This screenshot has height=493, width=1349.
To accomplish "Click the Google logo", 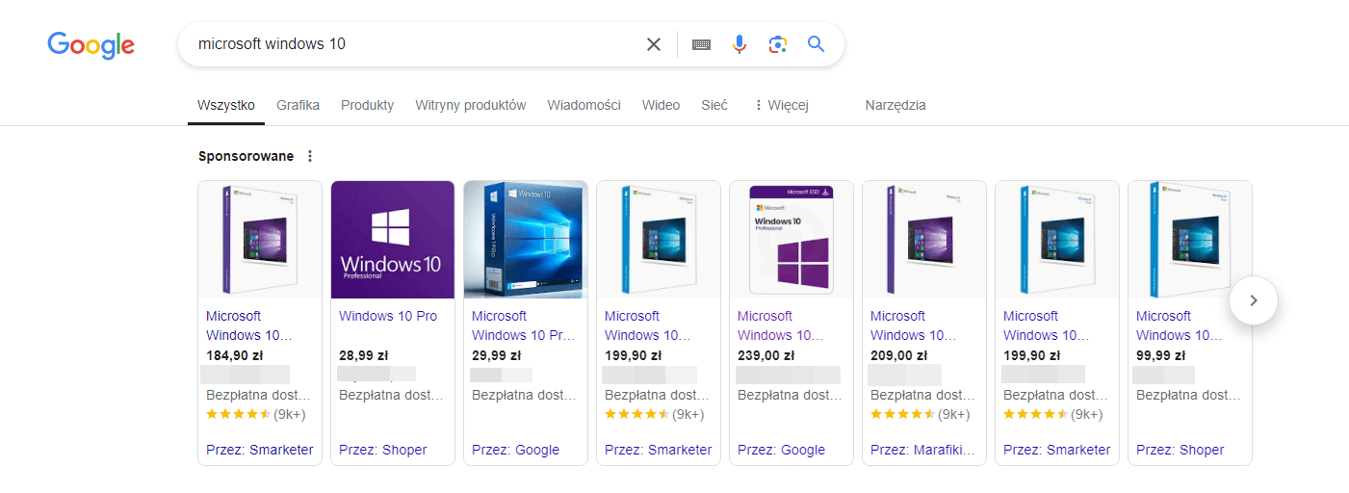I will click(x=91, y=44).
